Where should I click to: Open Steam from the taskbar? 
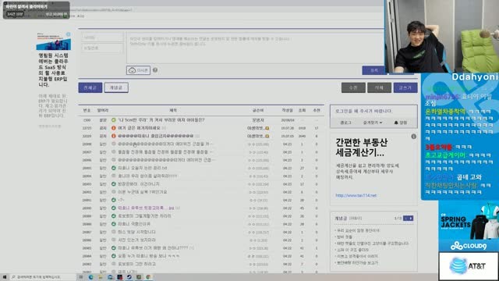point(129,277)
